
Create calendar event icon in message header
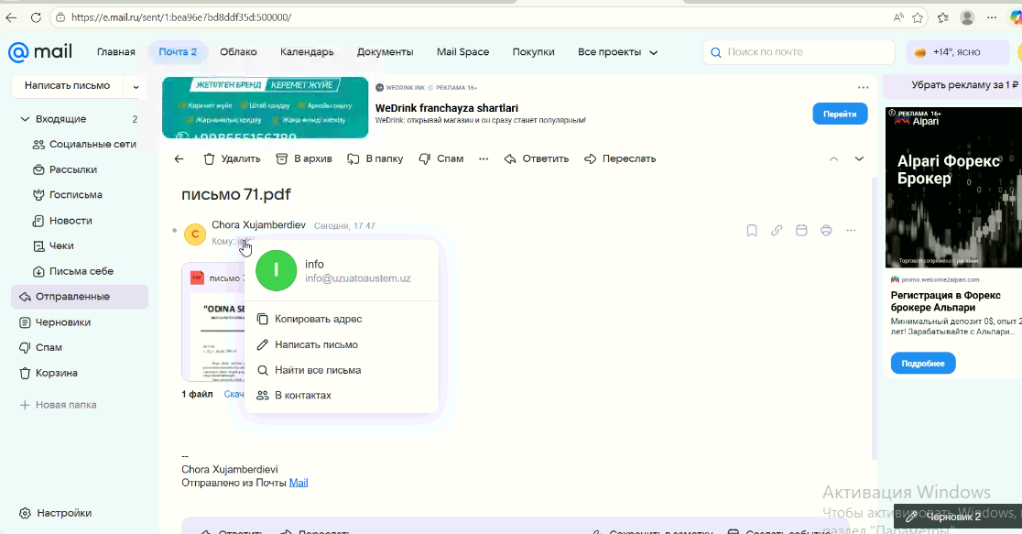point(801,230)
